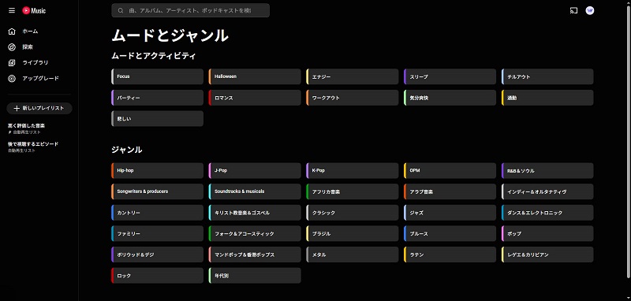Select the 気分爽快 mood tile
Image resolution: width=631 pixels, height=301 pixels.
click(450, 98)
